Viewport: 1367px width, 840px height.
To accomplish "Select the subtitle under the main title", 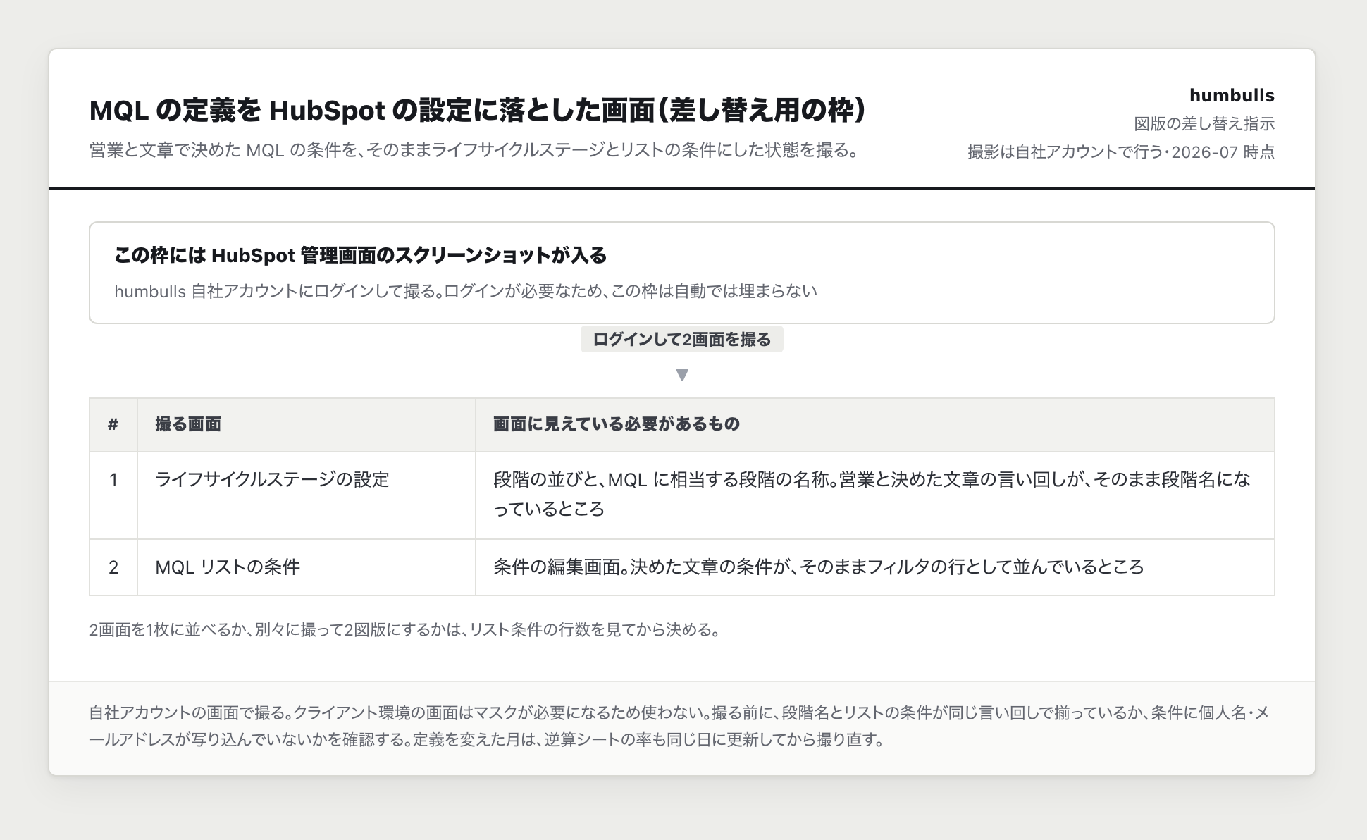I will coord(474,150).
